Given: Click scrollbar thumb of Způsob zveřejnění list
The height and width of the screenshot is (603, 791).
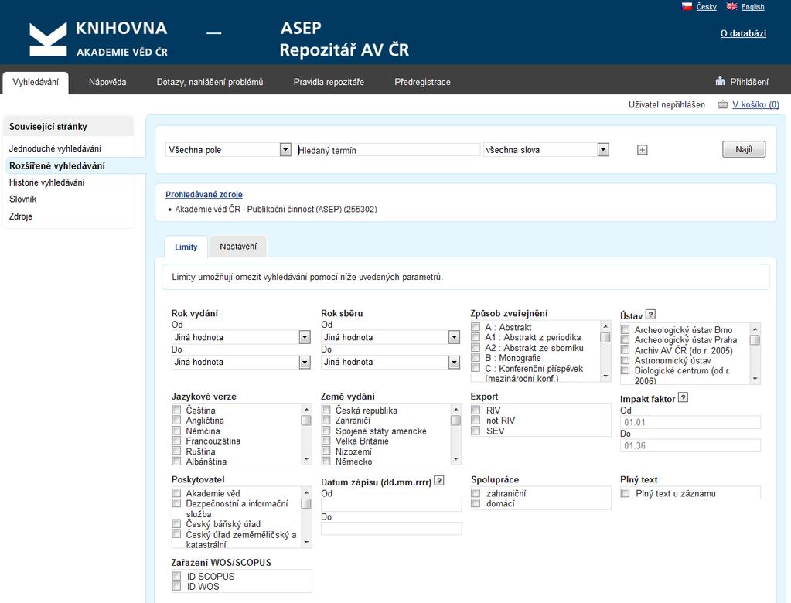Looking at the screenshot, I should [x=605, y=337].
